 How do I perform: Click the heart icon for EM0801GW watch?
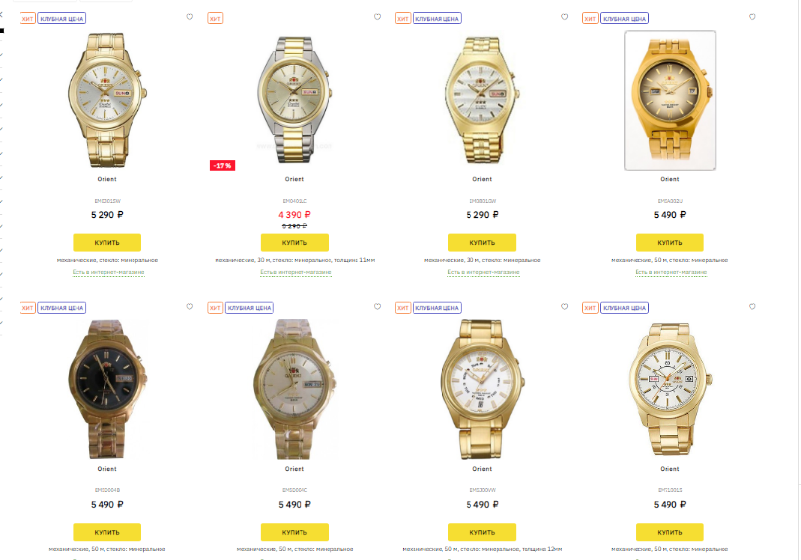coord(564,17)
